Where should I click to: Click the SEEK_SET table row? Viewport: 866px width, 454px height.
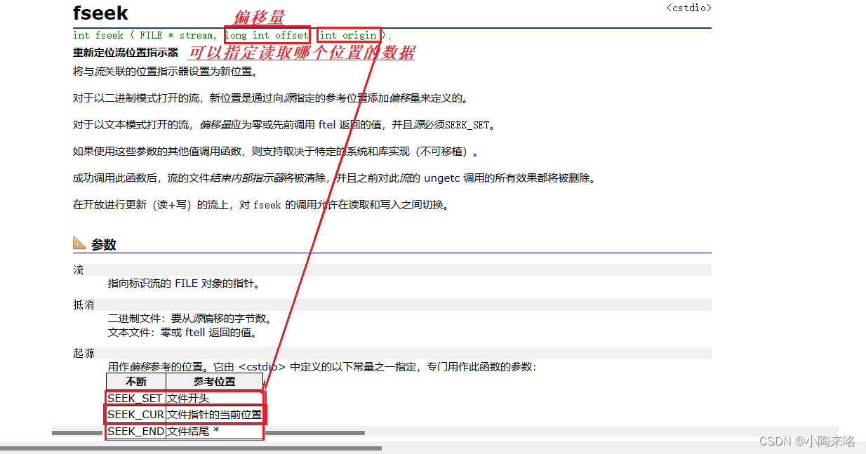pyautogui.click(x=135, y=397)
